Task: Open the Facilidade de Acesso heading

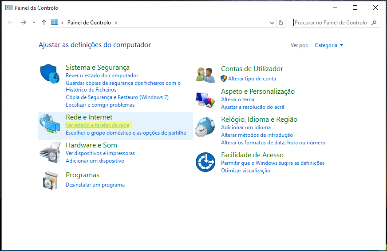Action: click(252, 155)
